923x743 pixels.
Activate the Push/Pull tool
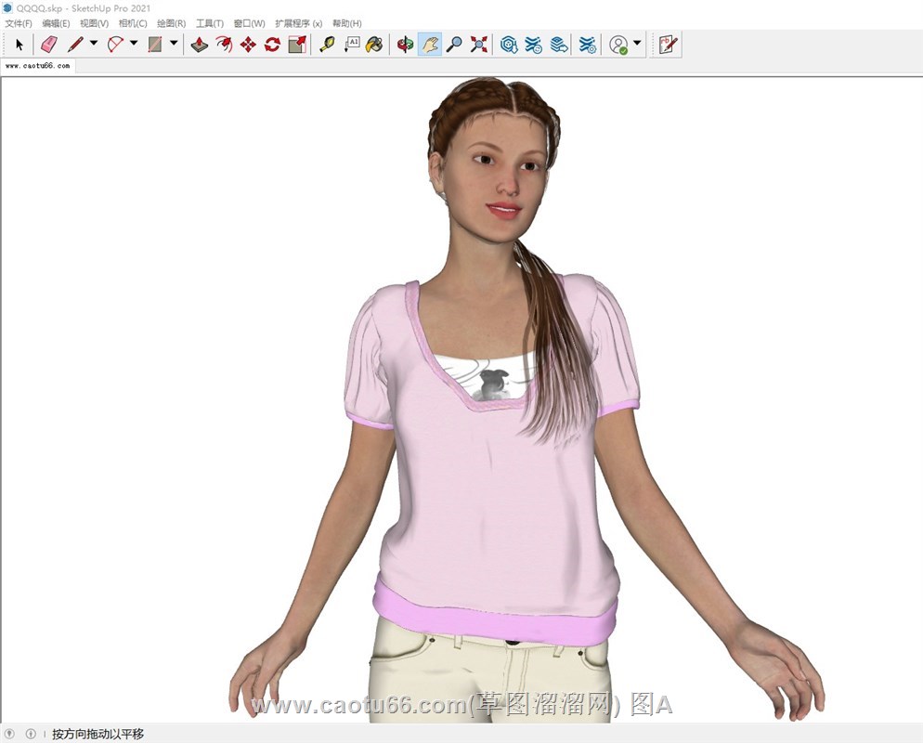(200, 45)
